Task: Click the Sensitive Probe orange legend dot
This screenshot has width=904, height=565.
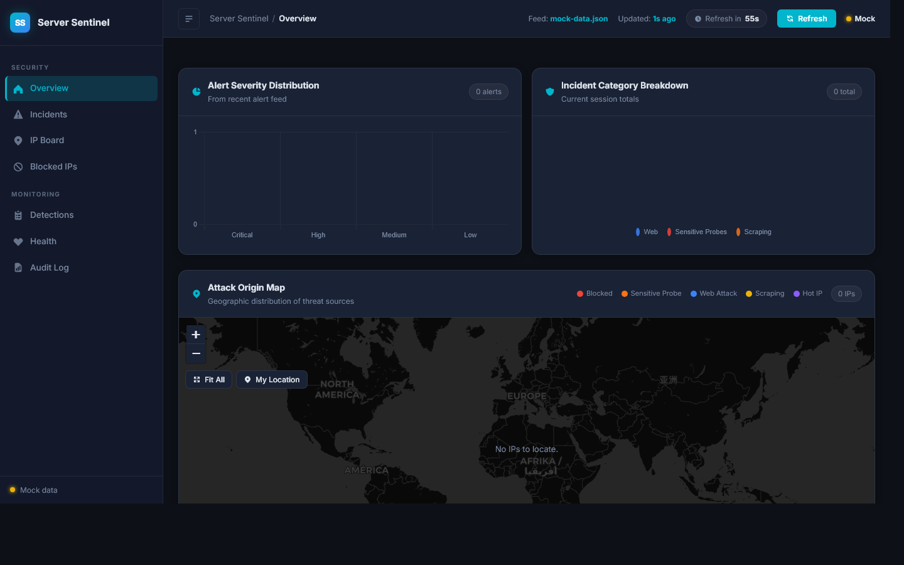Action: pyautogui.click(x=625, y=294)
